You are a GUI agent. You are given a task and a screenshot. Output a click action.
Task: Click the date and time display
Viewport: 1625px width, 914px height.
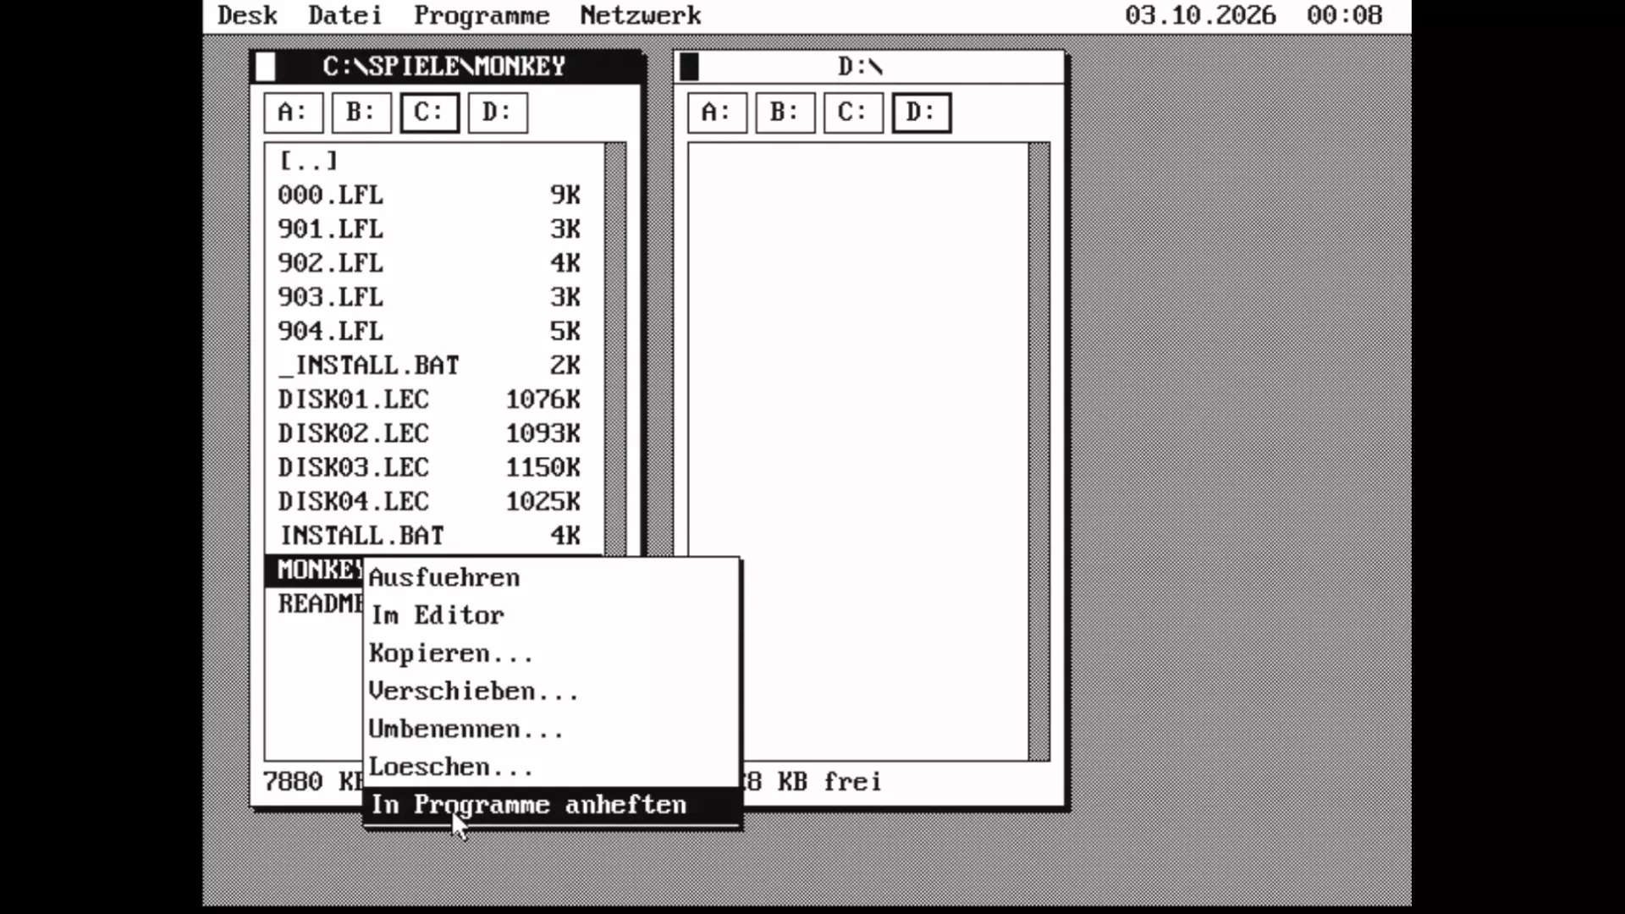click(x=1253, y=15)
